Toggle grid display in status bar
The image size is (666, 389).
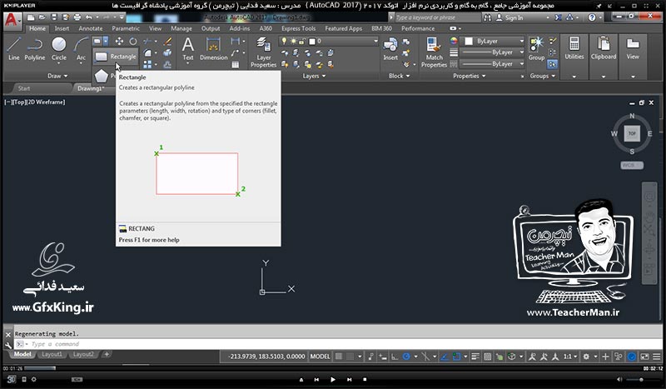click(x=339, y=357)
